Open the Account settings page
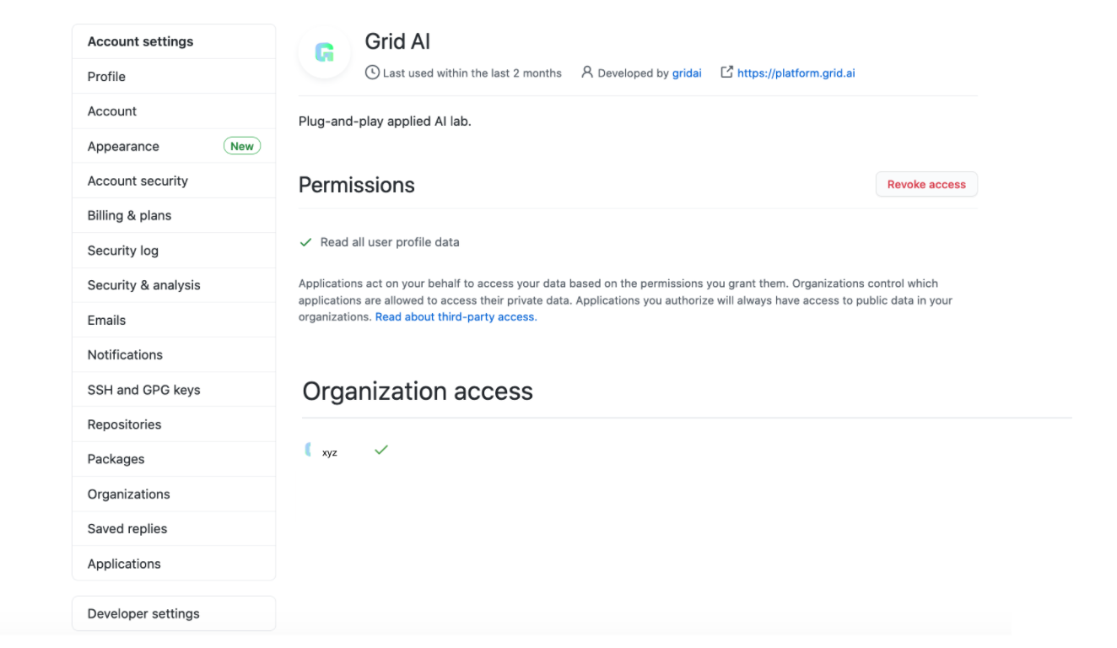Screen dimensions: 1117x648 coord(174,111)
